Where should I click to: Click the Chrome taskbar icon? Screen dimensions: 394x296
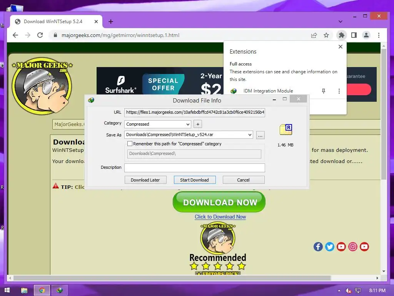pyautogui.click(x=42, y=291)
